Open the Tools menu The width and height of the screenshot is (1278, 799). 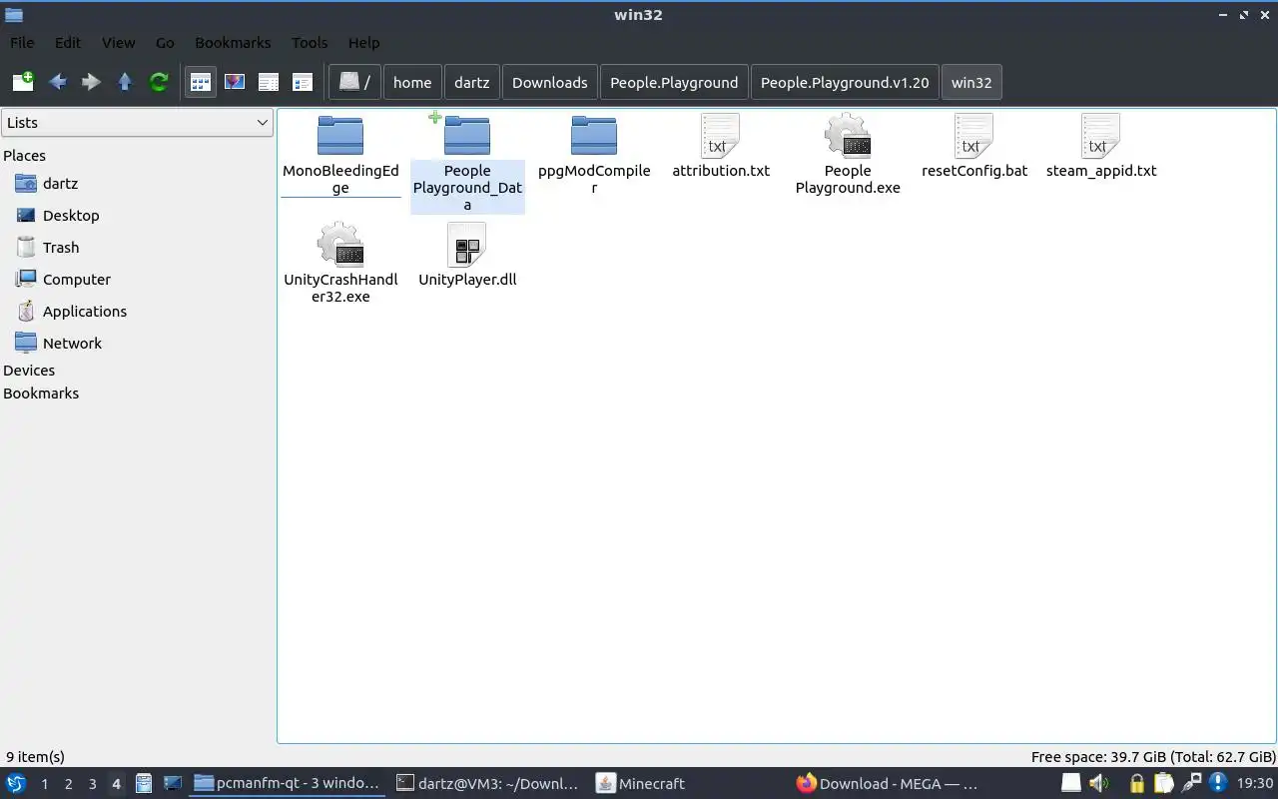[x=310, y=43]
